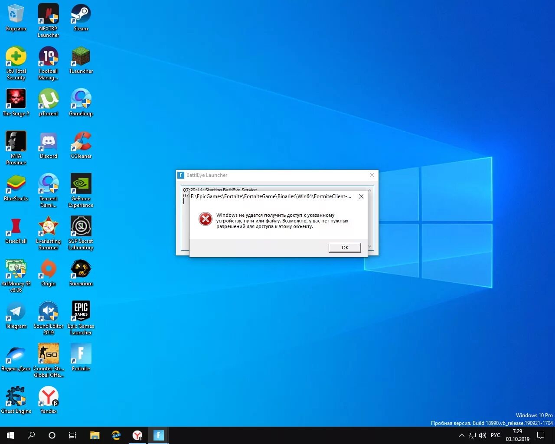555x444 pixels.
Task: Open the Steam desktop shortcut
Action: coord(81,18)
